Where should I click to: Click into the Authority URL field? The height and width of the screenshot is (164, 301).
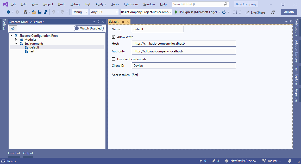184,51
